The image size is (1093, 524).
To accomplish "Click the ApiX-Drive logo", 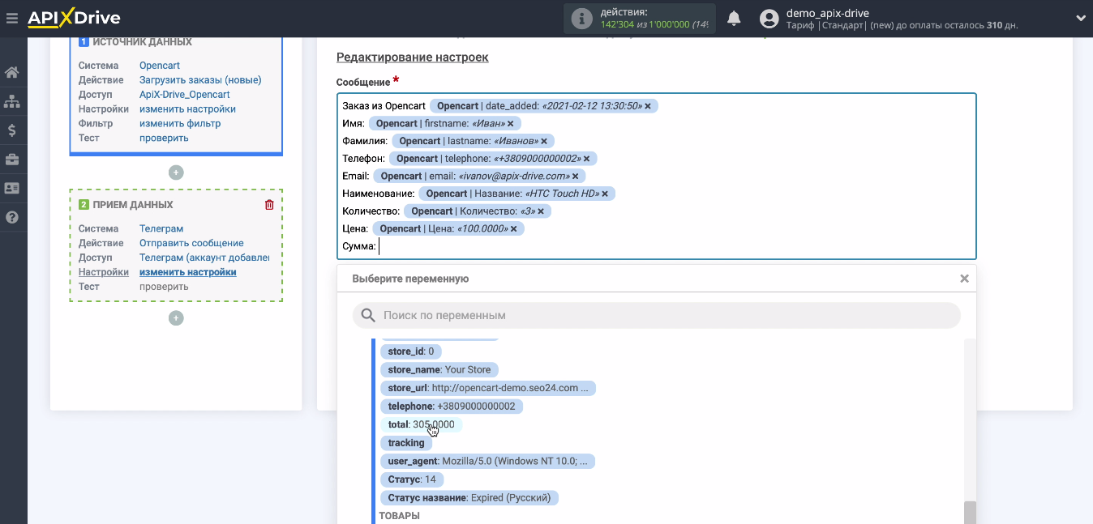I will click(x=74, y=18).
